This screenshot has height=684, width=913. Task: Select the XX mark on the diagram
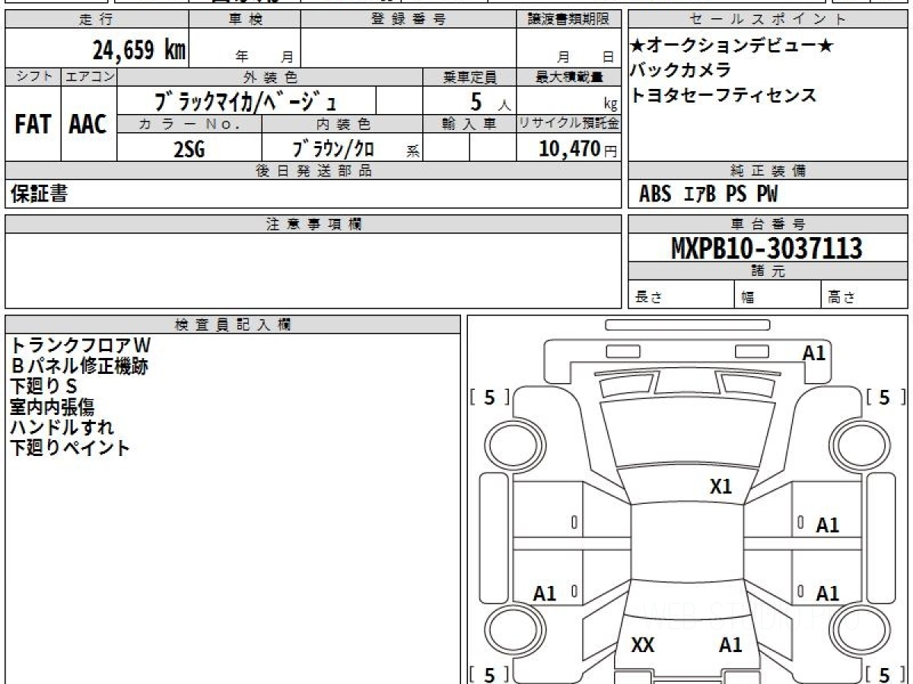point(643,646)
